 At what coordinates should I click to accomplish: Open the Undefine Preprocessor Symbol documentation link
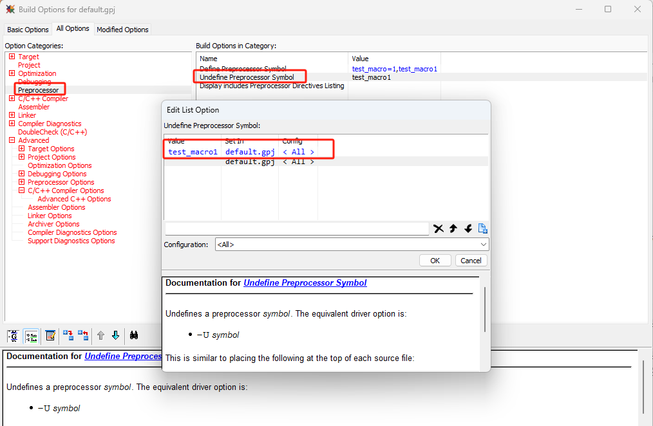point(305,282)
